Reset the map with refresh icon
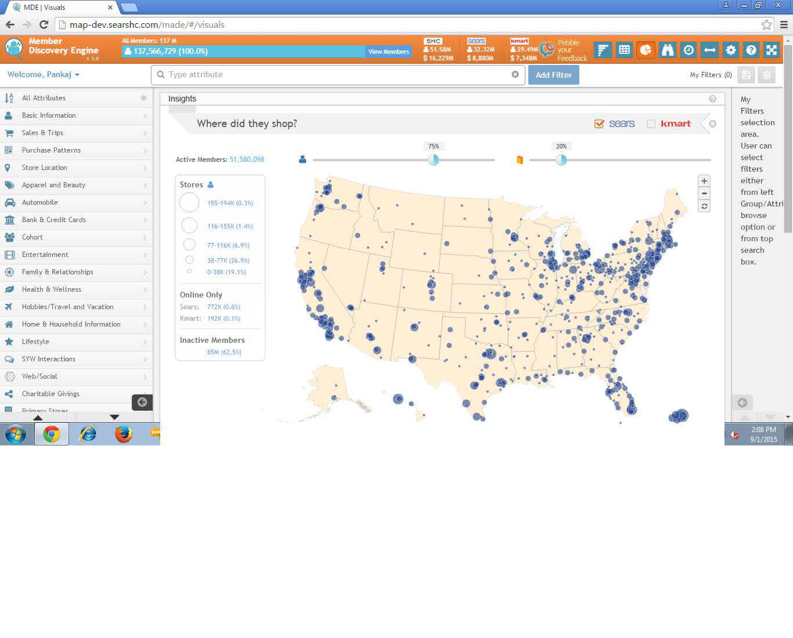 pyautogui.click(x=704, y=206)
